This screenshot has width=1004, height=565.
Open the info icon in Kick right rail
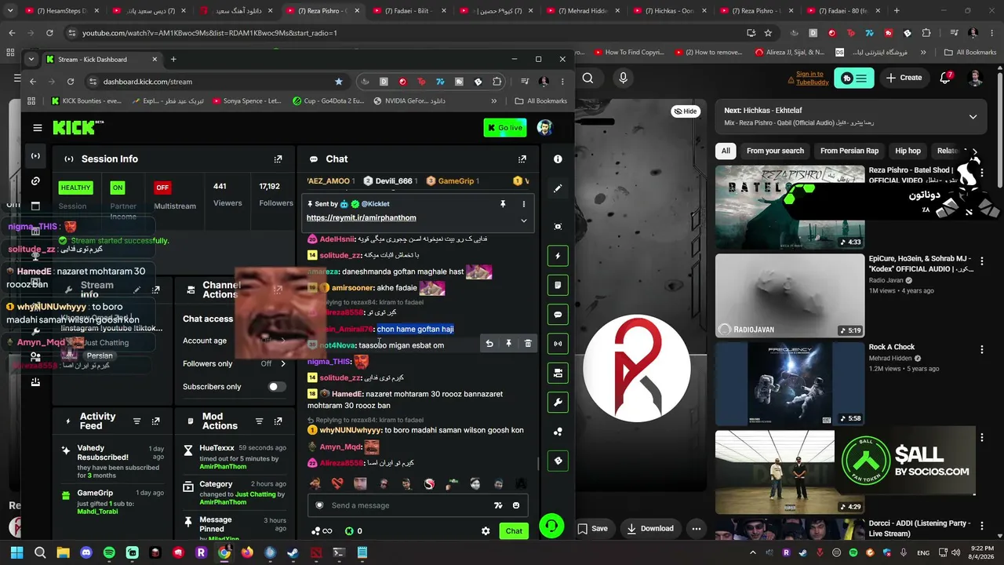click(x=558, y=159)
